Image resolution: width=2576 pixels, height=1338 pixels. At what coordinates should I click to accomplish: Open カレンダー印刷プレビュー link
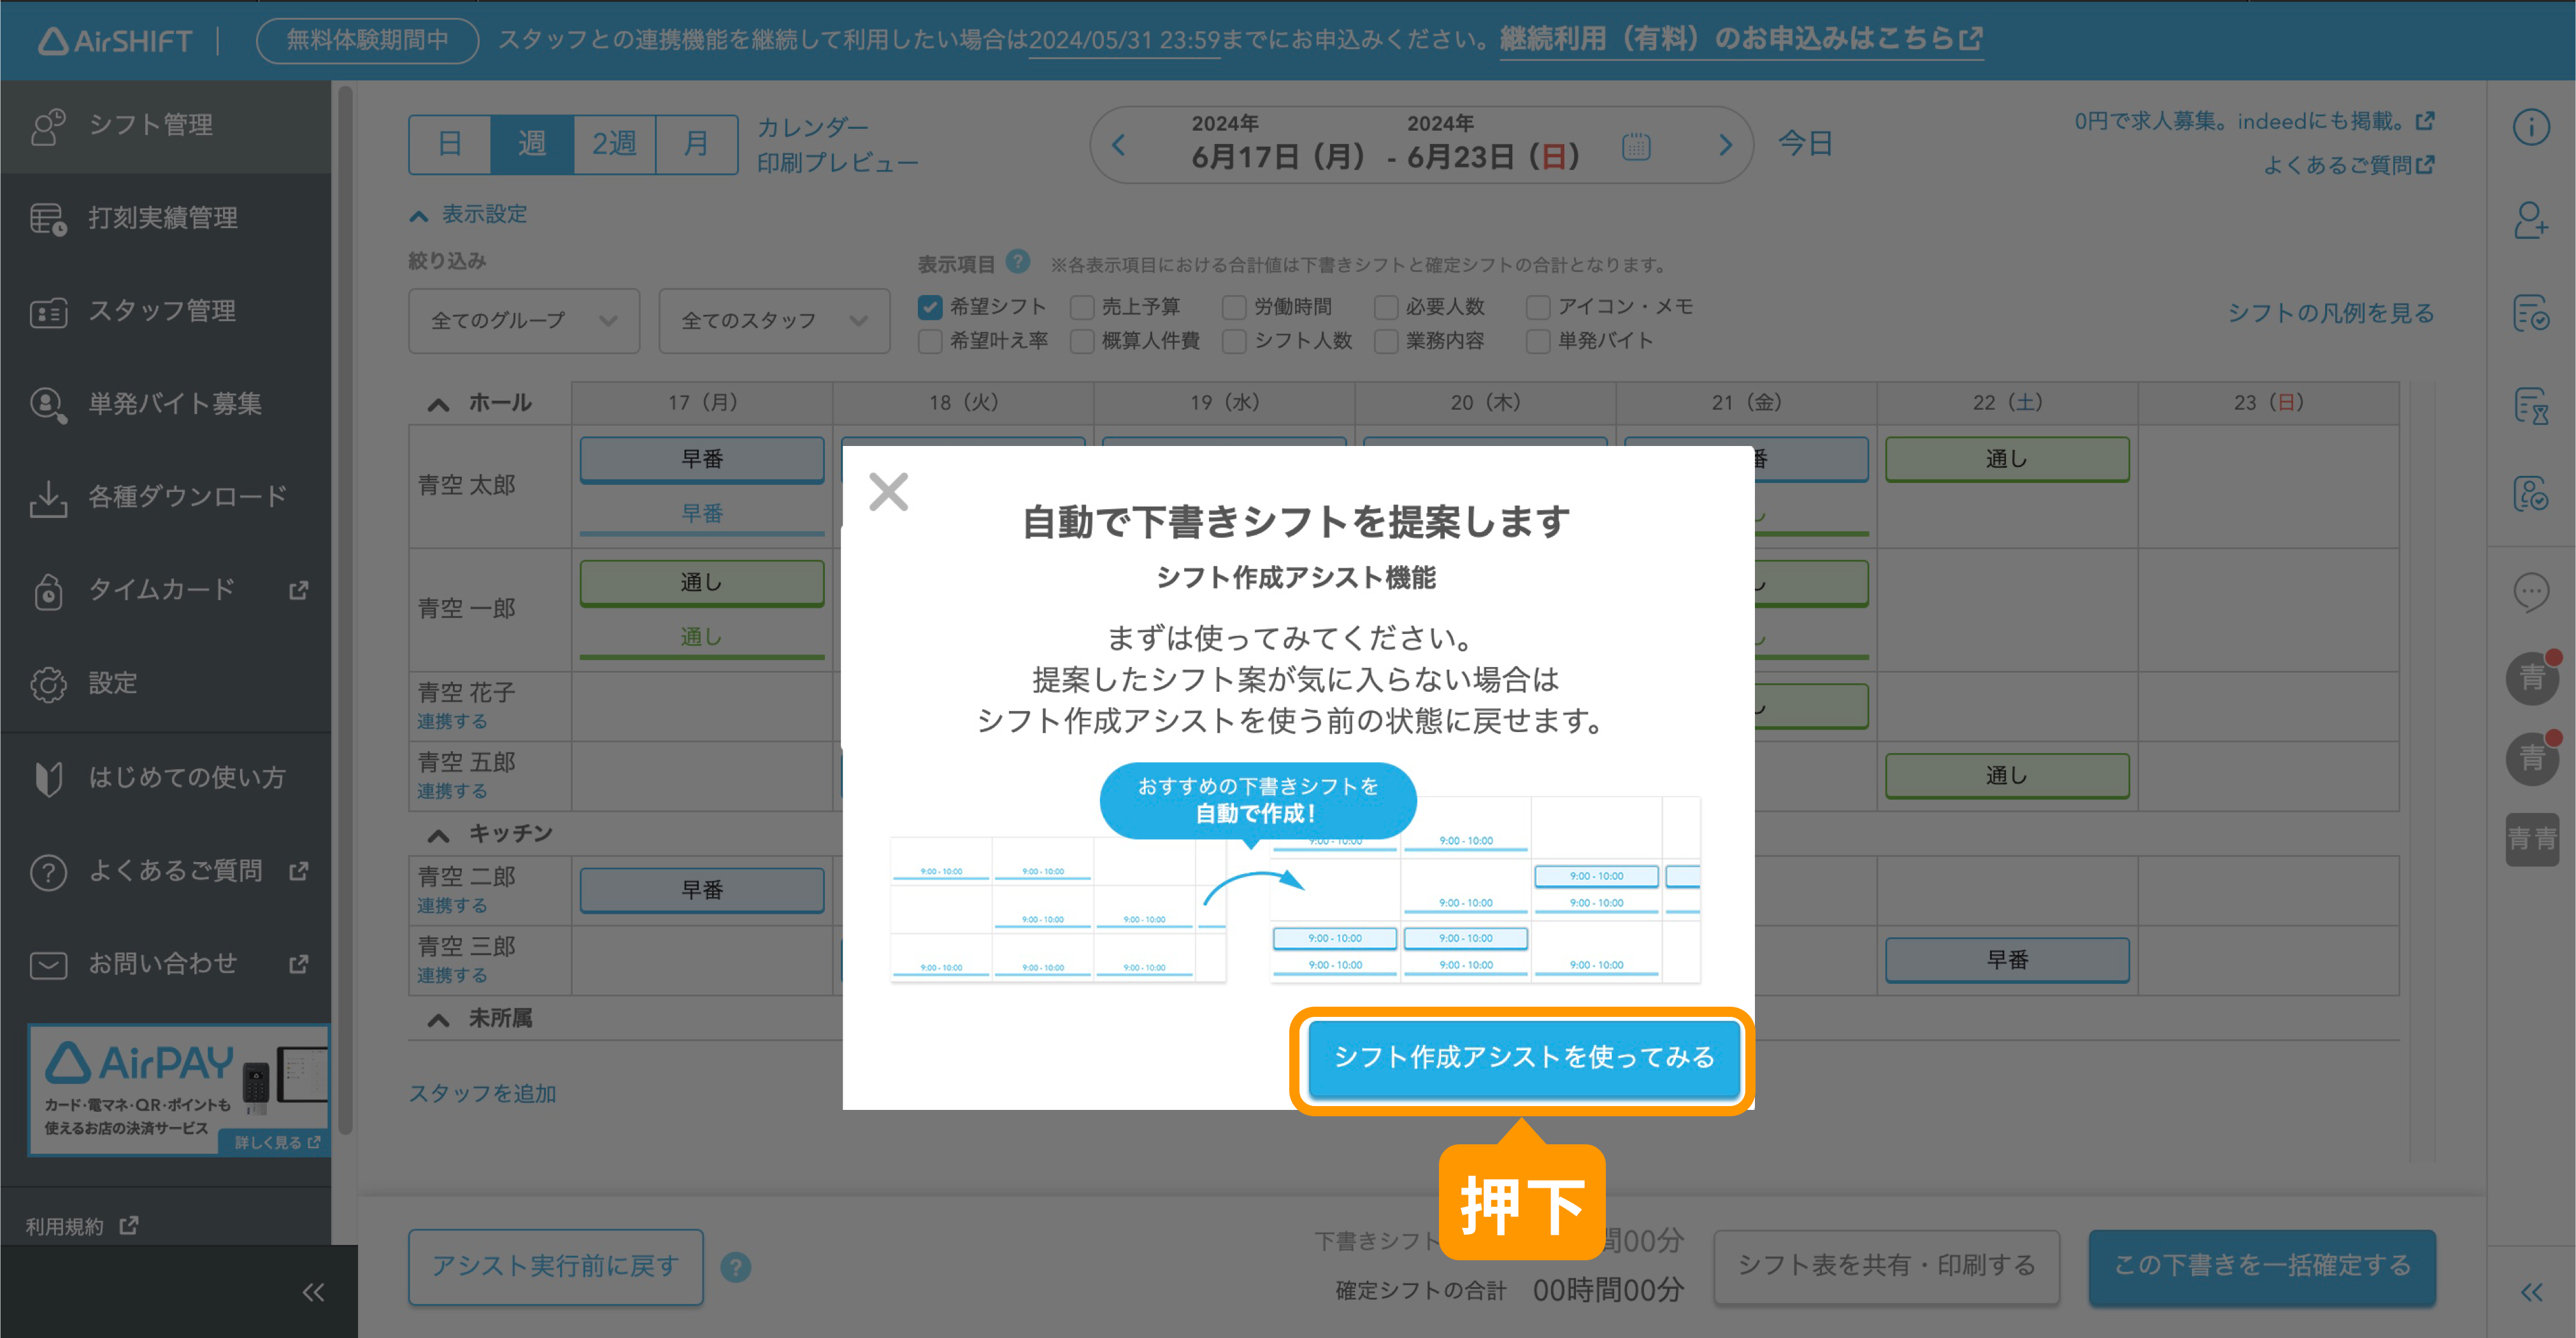coord(836,145)
